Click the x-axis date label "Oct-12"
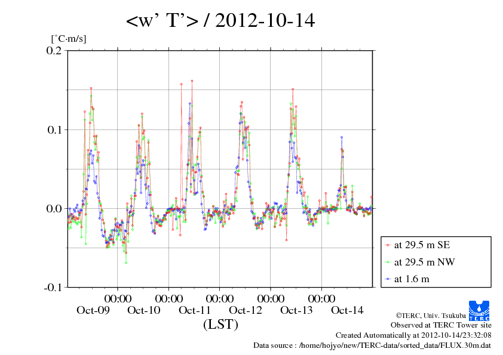 point(246,310)
